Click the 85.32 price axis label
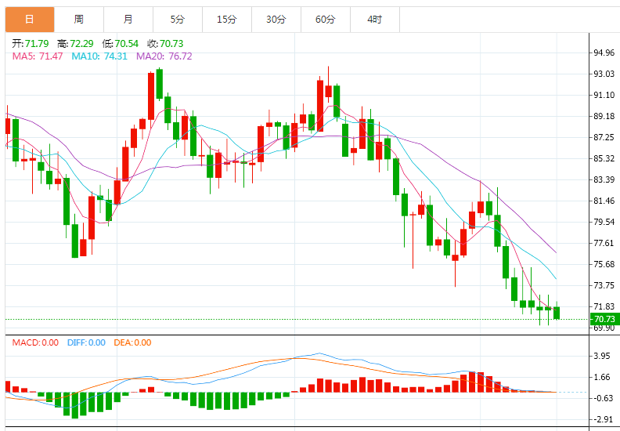The width and height of the screenshot is (620, 431). pos(604,158)
